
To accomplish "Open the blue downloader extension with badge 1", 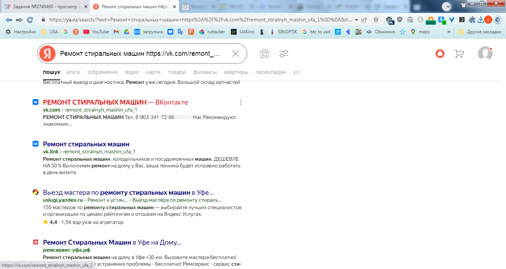I will tap(442, 20).
